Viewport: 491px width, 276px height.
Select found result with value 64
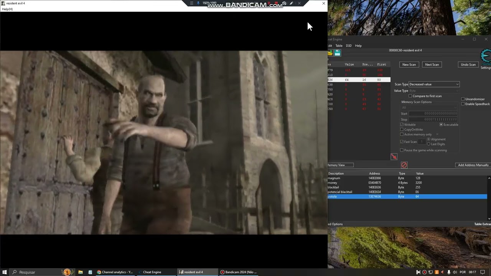tap(359, 80)
